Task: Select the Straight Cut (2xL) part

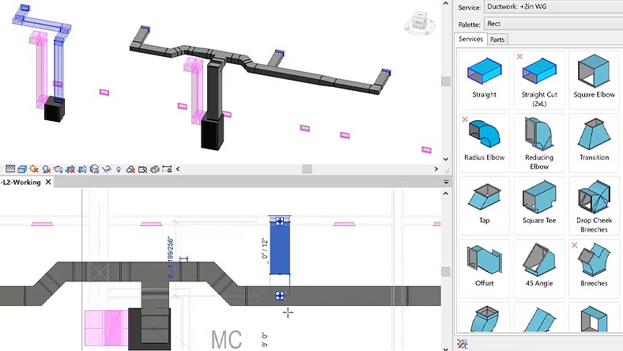Action: coord(539,80)
